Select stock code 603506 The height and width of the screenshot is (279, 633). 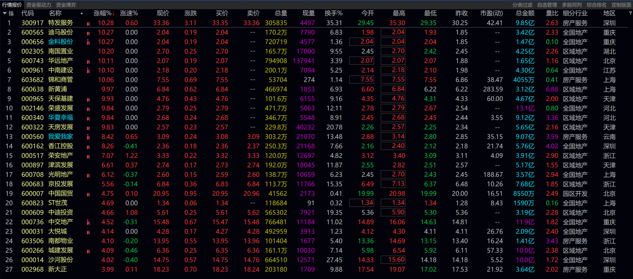coord(32,241)
